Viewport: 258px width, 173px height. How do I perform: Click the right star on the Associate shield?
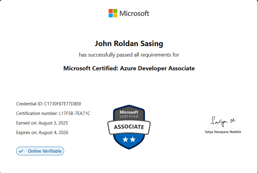[133, 140]
